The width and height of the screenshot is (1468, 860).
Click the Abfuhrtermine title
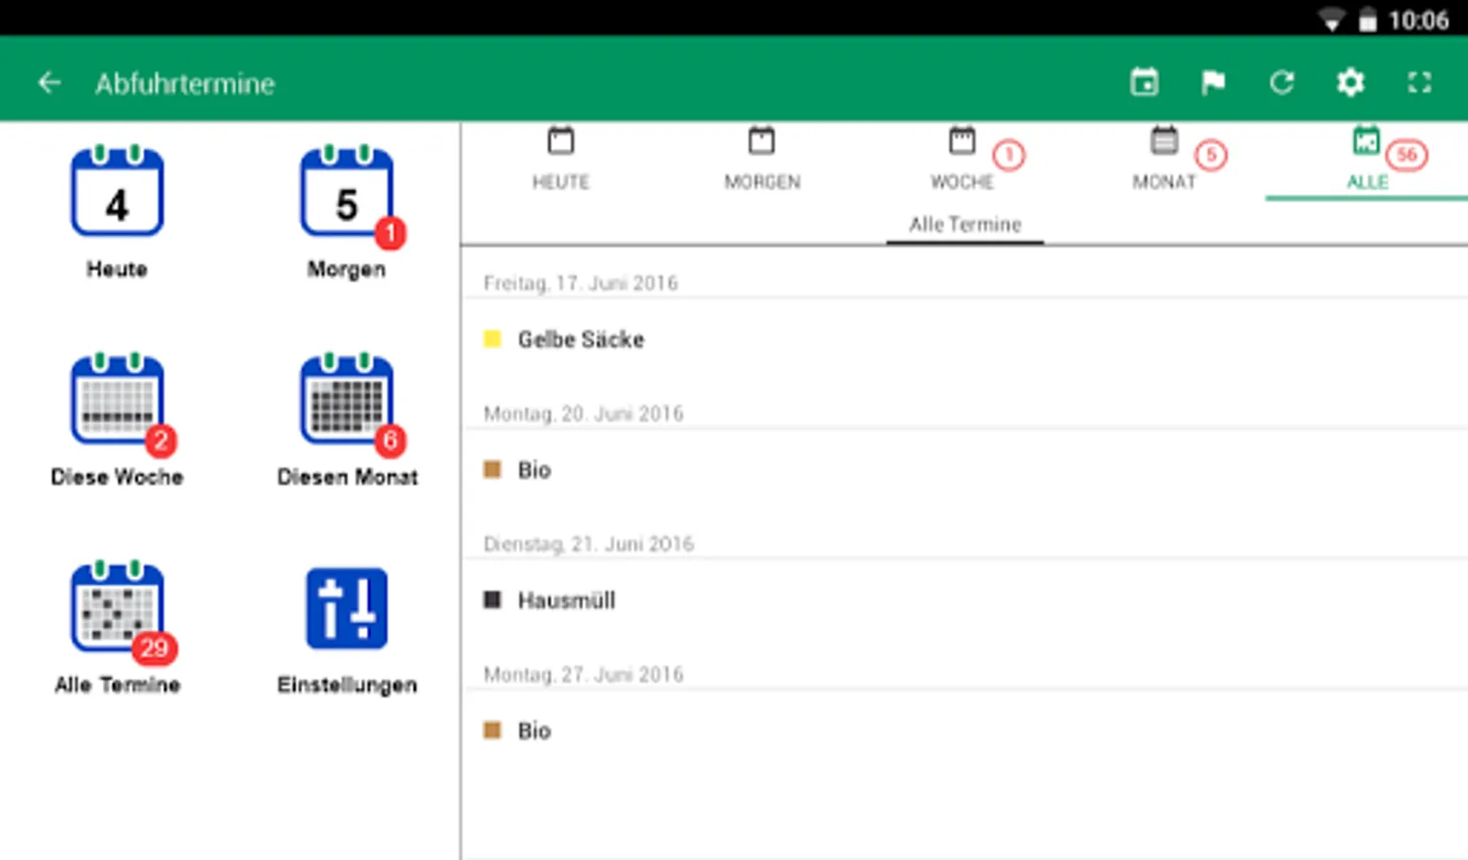(184, 84)
